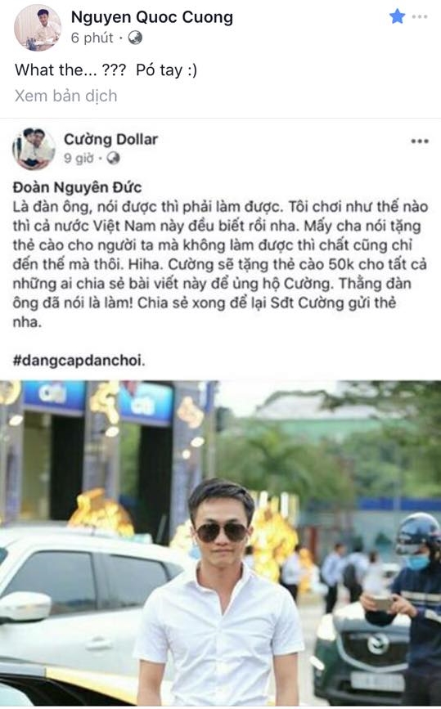Tap the #dangcapdanchoi hashtag
441x709 pixels.
[x=79, y=361]
